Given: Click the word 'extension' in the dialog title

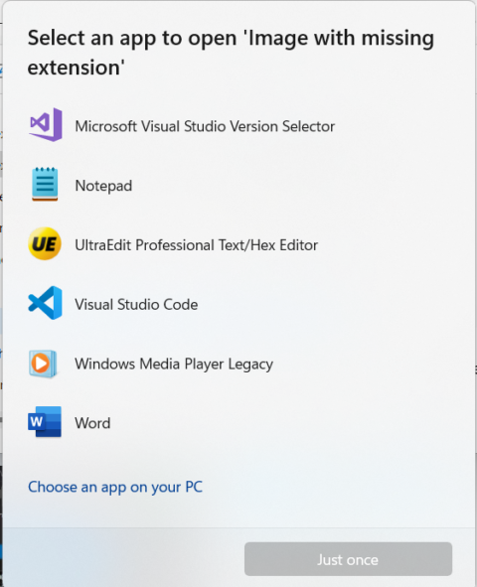Looking at the screenshot, I should [74, 68].
